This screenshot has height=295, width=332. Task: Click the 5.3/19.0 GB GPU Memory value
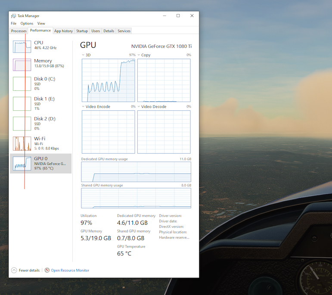96,238
